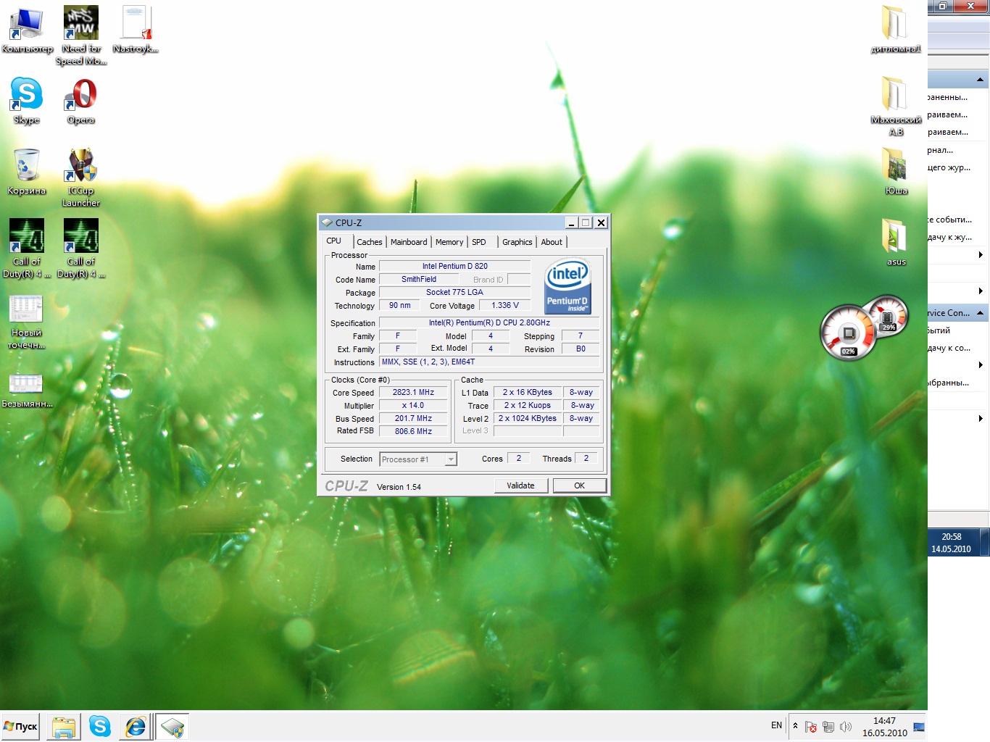The width and height of the screenshot is (990, 742).
Task: Open the Graphics tab in CPU-Z
Action: coord(517,242)
